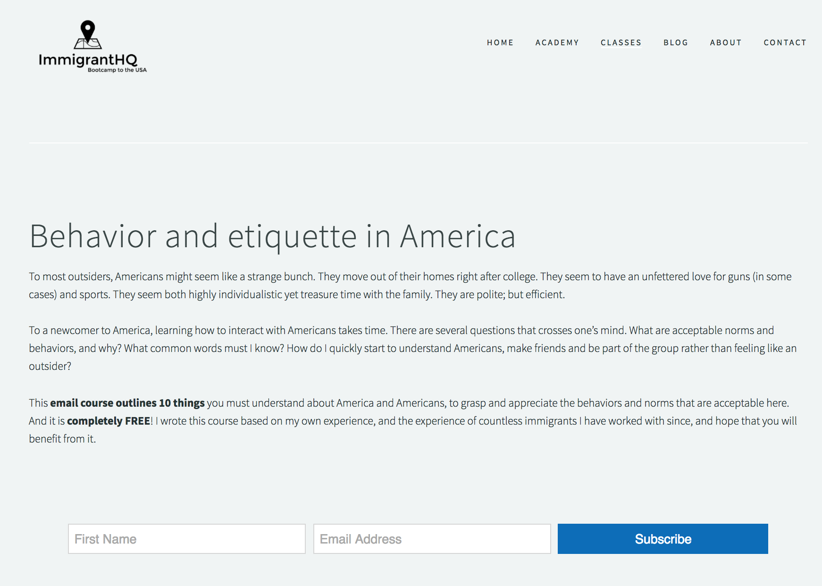The width and height of the screenshot is (822, 586).
Task: Click the ImmigrantHQ logo wordmark
Action: [x=88, y=60]
